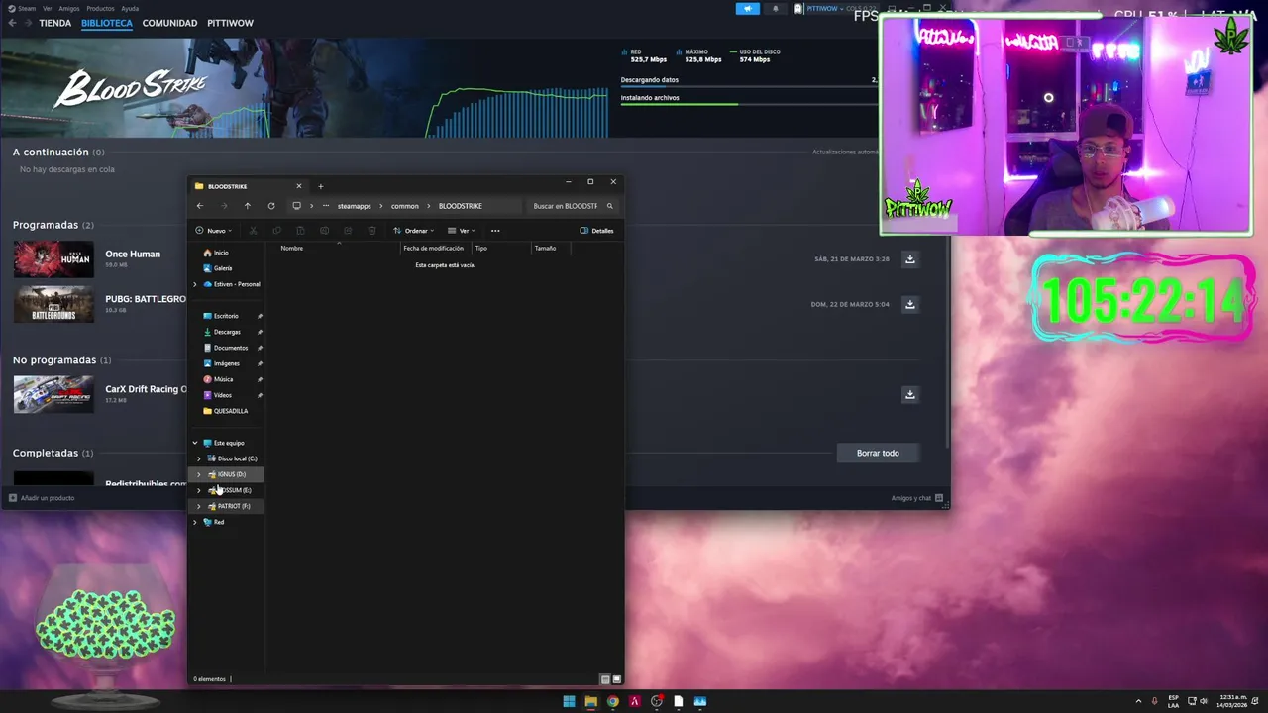Expand Disco local (C:) drive
This screenshot has width=1268, height=713.
[199, 458]
